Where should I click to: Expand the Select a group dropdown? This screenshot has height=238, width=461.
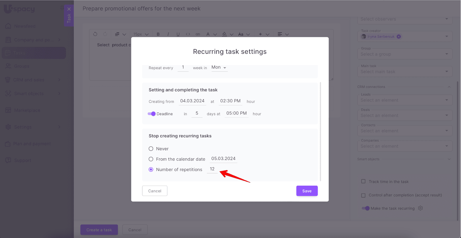pos(405,54)
